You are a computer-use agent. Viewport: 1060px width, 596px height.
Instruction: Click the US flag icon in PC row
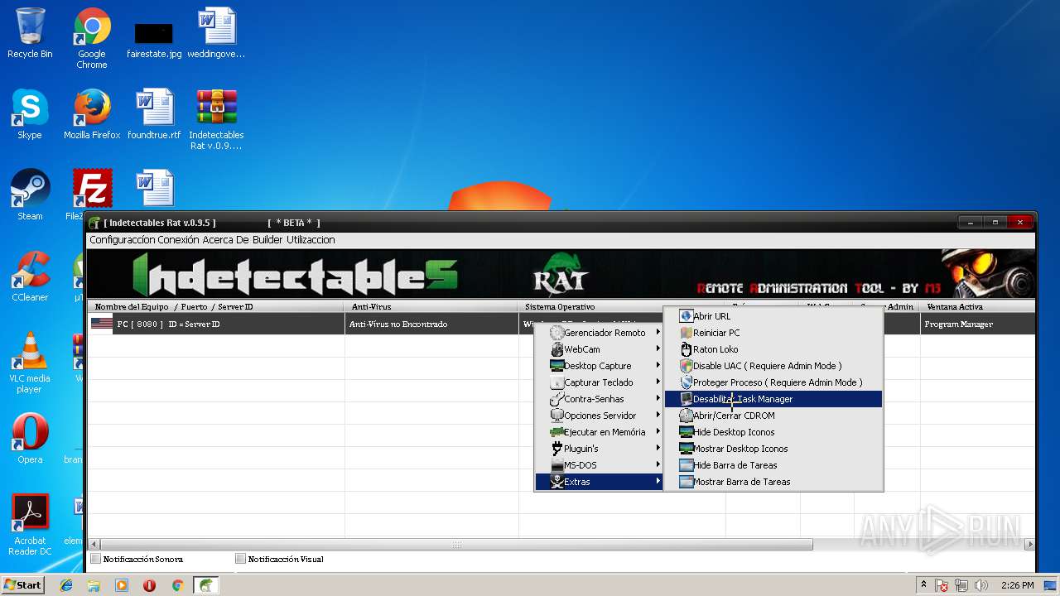pos(102,324)
